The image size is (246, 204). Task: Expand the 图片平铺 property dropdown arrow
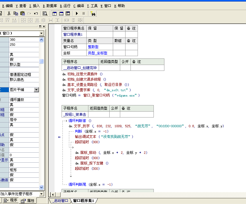click(x=36, y=90)
